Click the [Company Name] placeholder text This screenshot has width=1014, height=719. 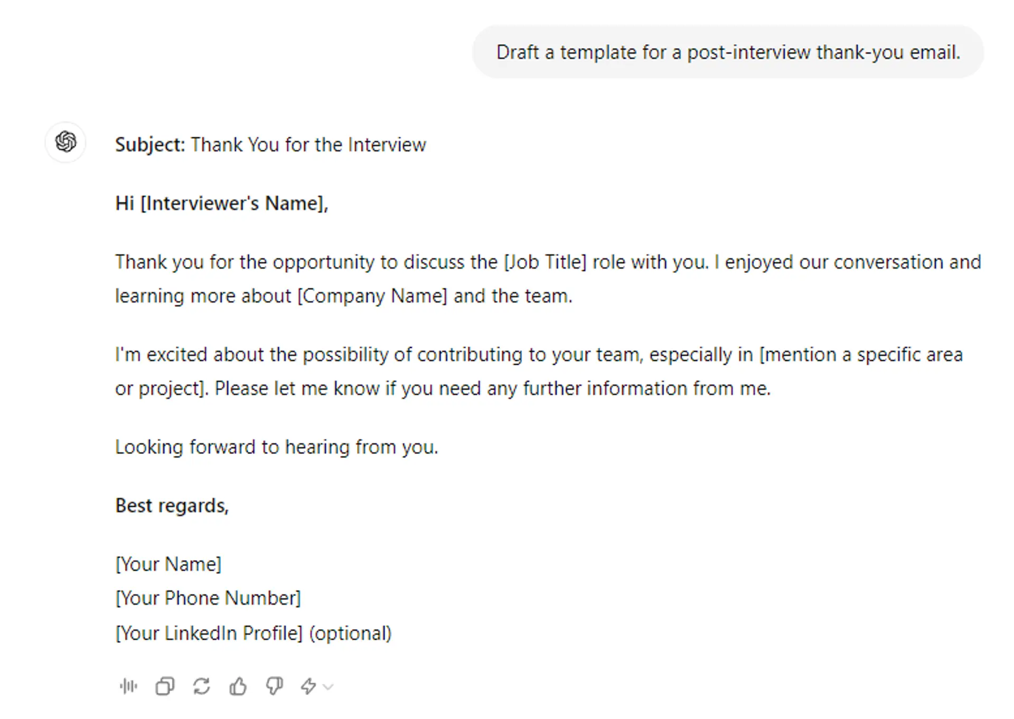point(372,296)
